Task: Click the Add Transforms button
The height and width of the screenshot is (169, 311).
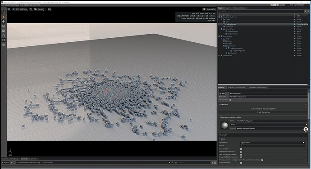Action: coord(263,112)
